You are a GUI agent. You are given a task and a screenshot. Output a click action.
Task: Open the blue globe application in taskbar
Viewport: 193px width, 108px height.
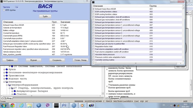pos(74,105)
